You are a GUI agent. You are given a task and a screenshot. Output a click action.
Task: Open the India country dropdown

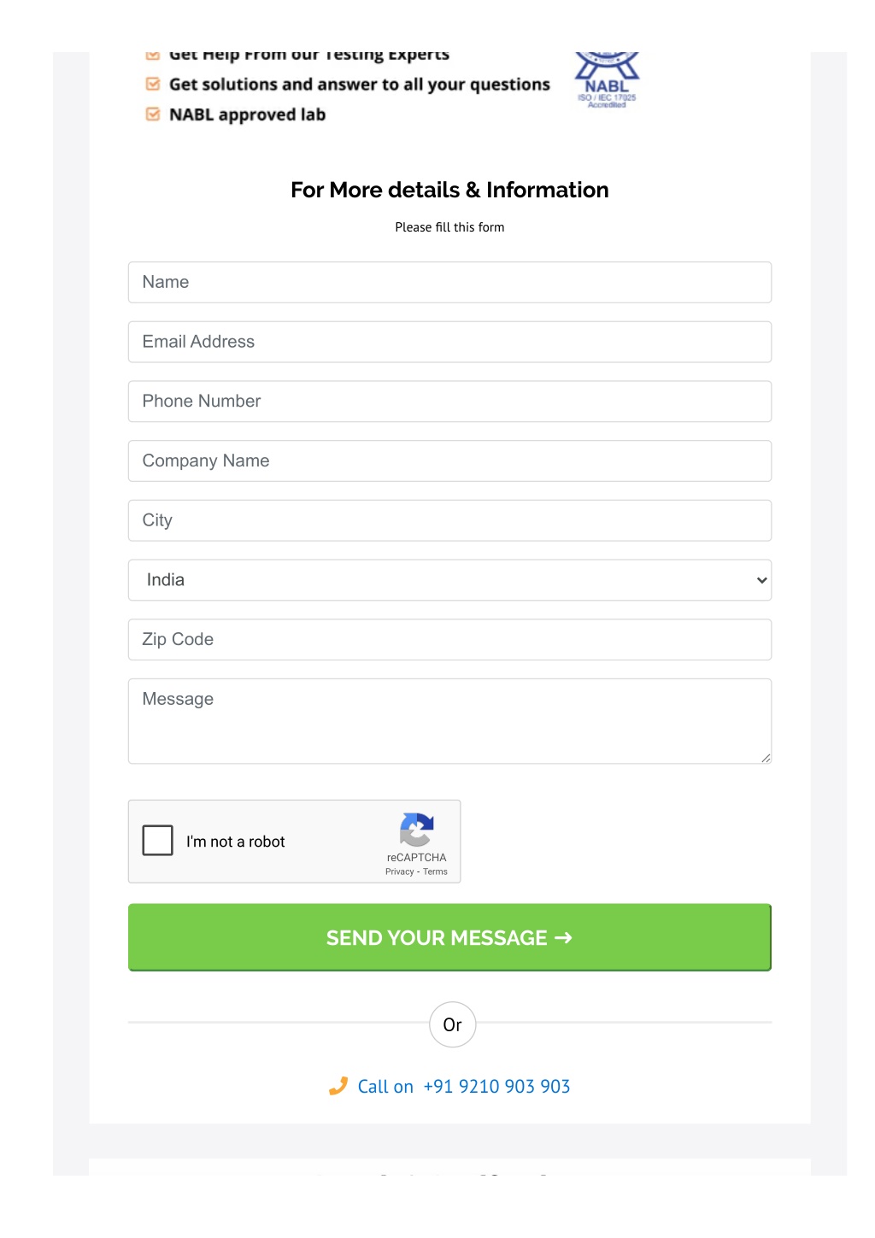click(x=449, y=580)
